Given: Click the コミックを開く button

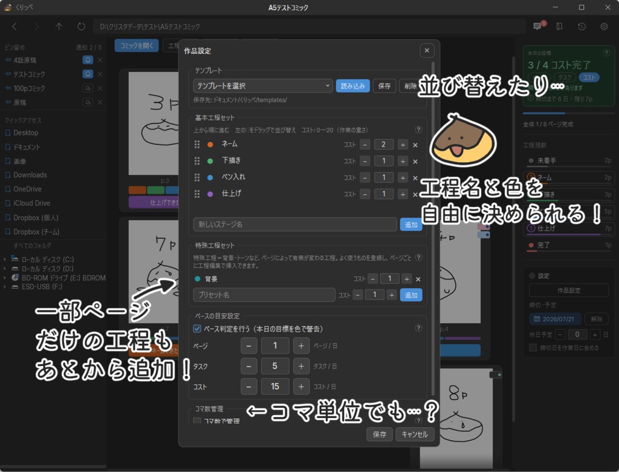Looking at the screenshot, I should [x=137, y=45].
